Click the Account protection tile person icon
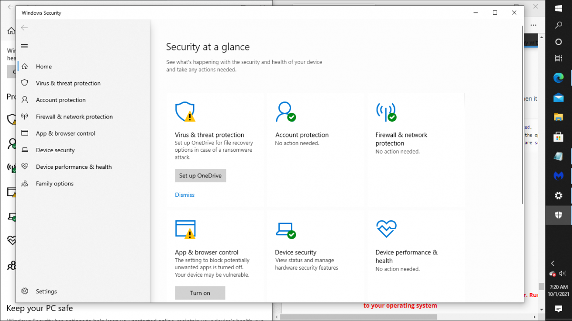Viewport: 572px width, 321px height. (x=286, y=112)
